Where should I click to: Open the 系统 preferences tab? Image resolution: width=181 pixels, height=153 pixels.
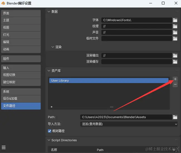(x=21, y=92)
